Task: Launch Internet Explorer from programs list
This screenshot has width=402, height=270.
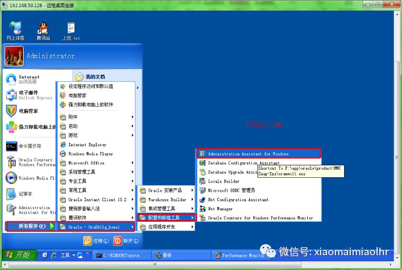Action: click(96, 145)
